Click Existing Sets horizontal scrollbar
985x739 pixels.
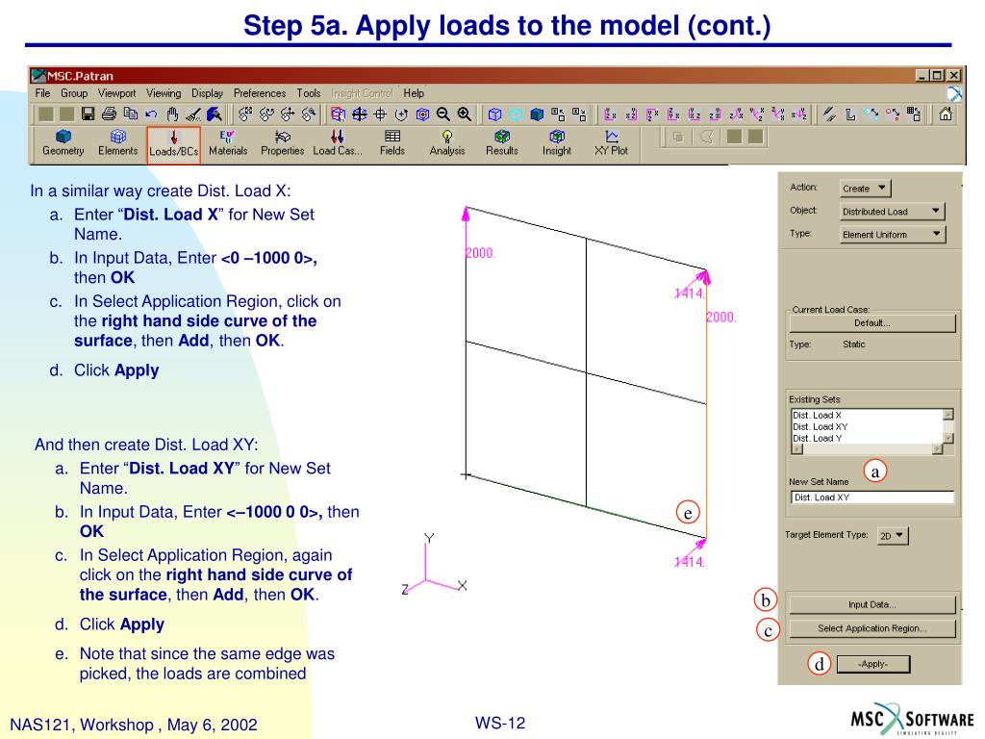pyautogui.click(x=868, y=448)
